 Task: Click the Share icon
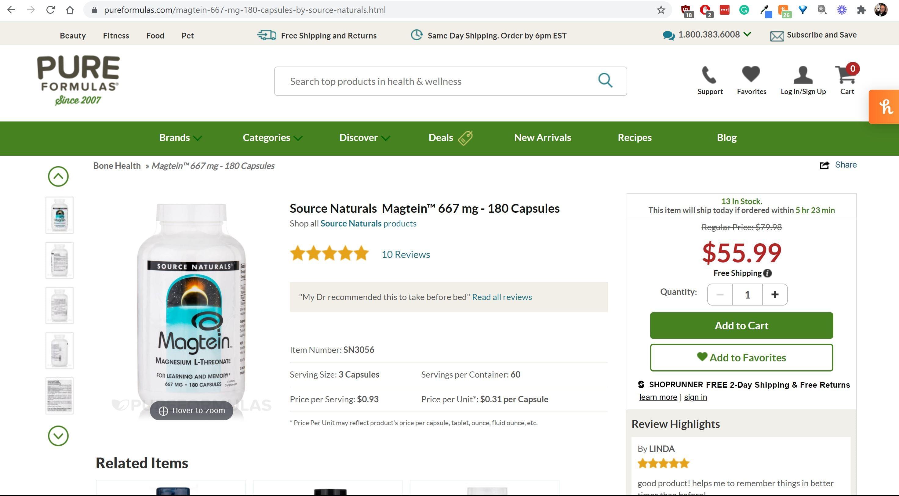824,165
